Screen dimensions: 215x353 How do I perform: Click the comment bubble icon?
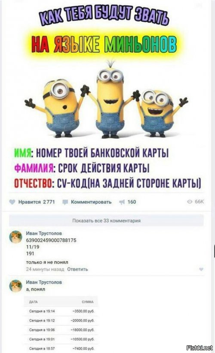(x=65, y=202)
